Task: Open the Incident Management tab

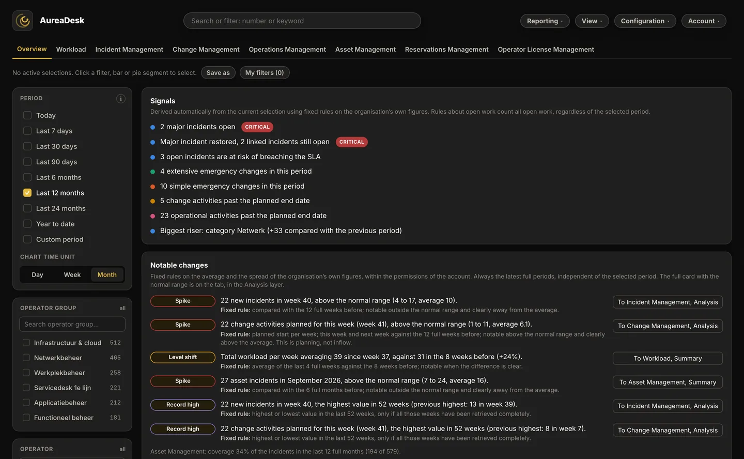Action: point(129,50)
